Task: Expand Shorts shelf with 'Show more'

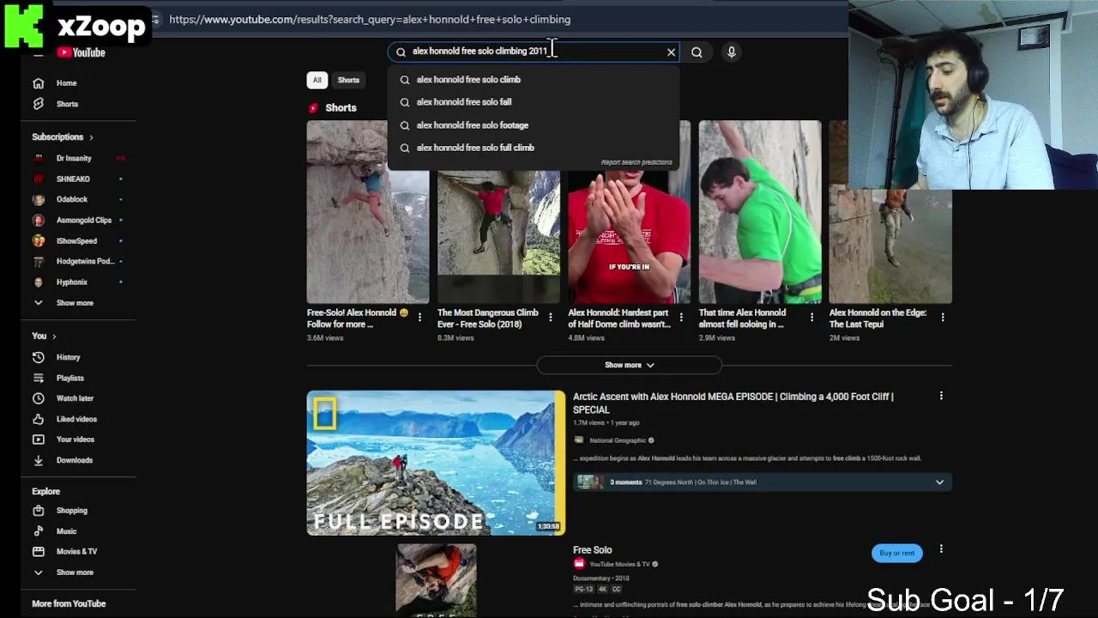Action: click(629, 365)
